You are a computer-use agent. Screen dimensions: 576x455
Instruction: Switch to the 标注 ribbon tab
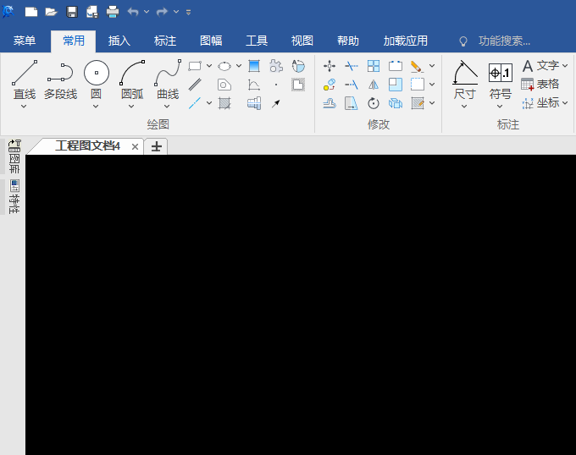165,41
